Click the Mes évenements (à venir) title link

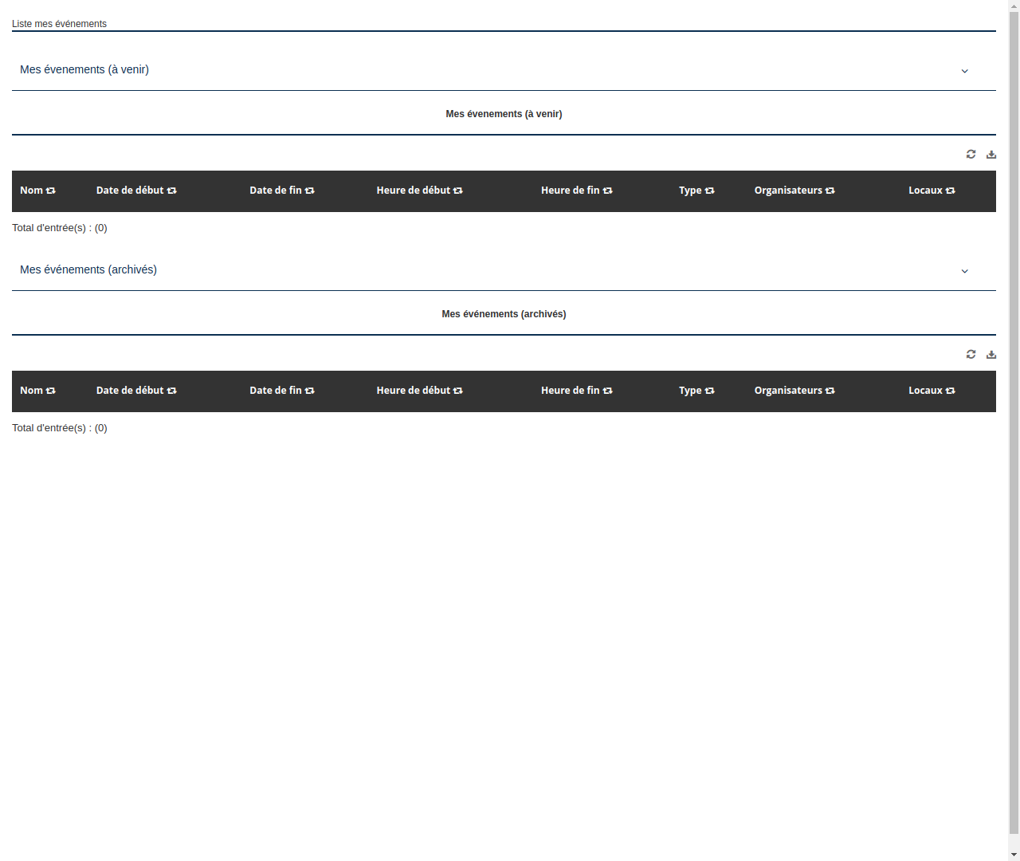[x=84, y=69]
